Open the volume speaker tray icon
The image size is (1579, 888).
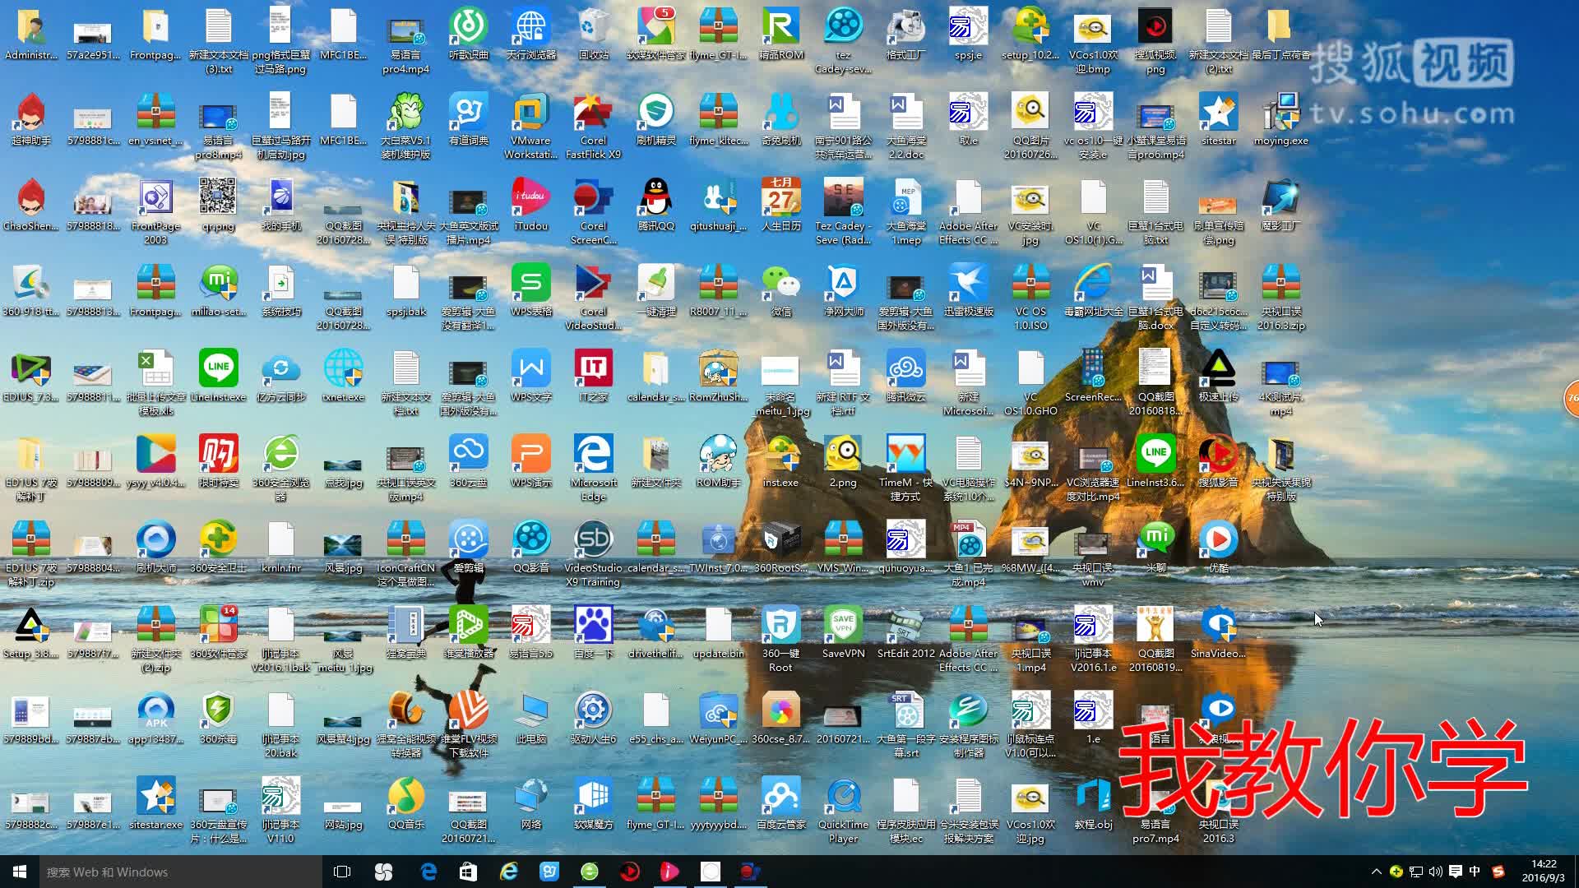(x=1436, y=872)
